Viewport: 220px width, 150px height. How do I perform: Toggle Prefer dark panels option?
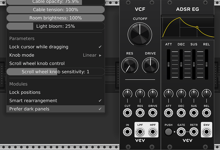point(55,109)
